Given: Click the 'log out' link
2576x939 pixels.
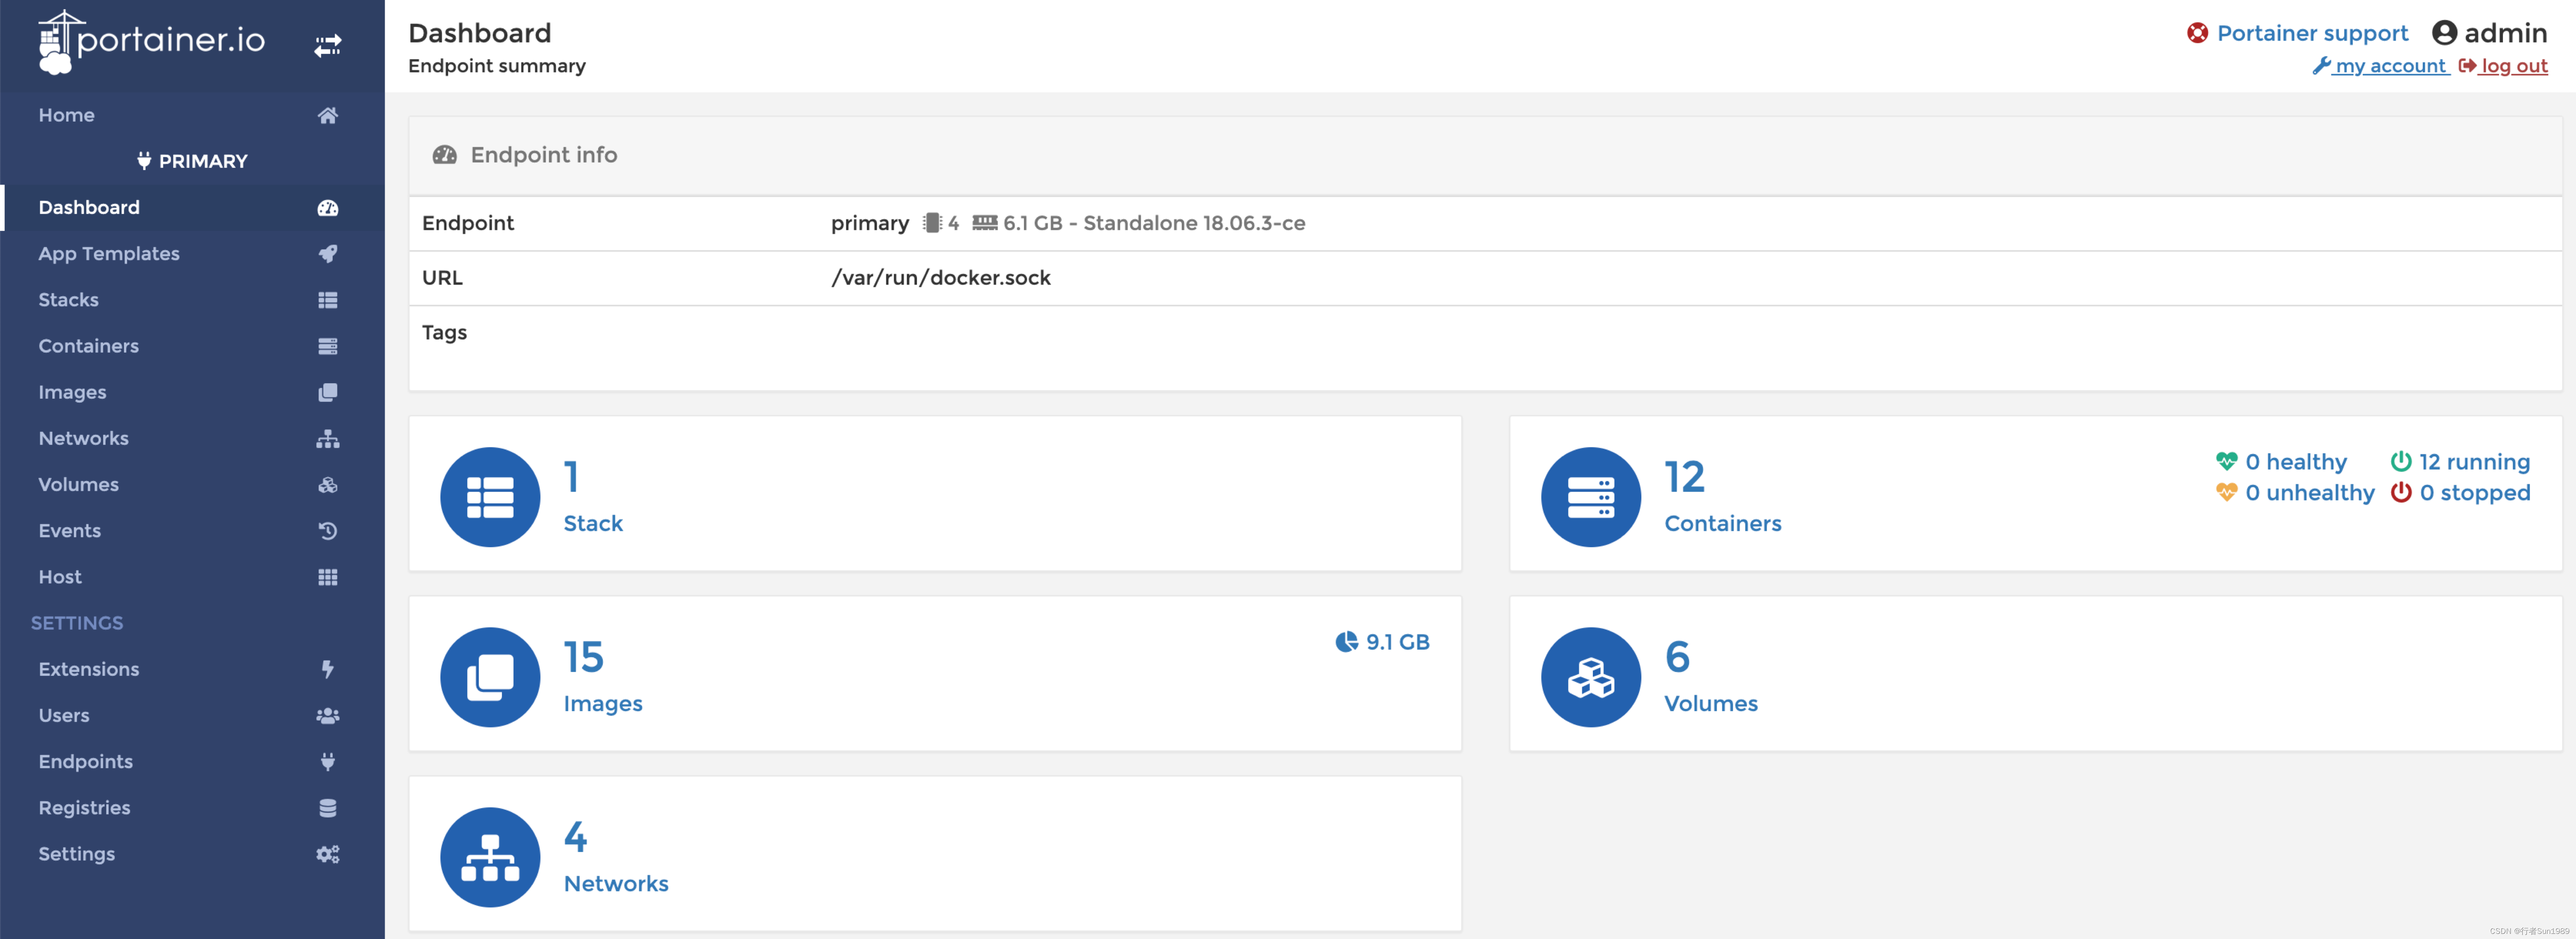Looking at the screenshot, I should (x=2512, y=66).
